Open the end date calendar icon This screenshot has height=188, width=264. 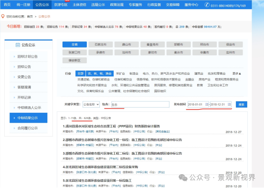tap(229, 104)
